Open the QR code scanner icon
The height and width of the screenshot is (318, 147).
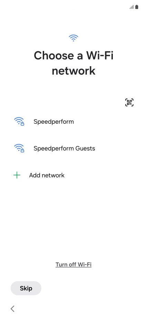click(x=129, y=102)
